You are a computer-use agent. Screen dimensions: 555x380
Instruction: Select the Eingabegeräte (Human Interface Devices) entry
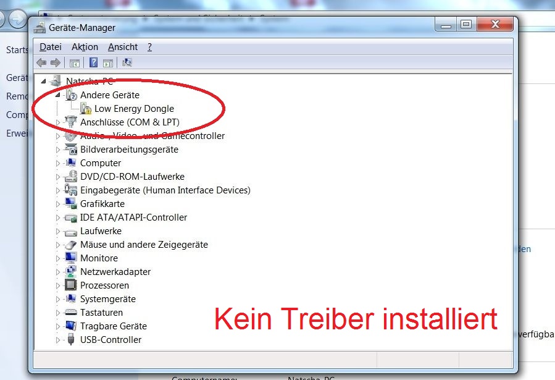(165, 190)
